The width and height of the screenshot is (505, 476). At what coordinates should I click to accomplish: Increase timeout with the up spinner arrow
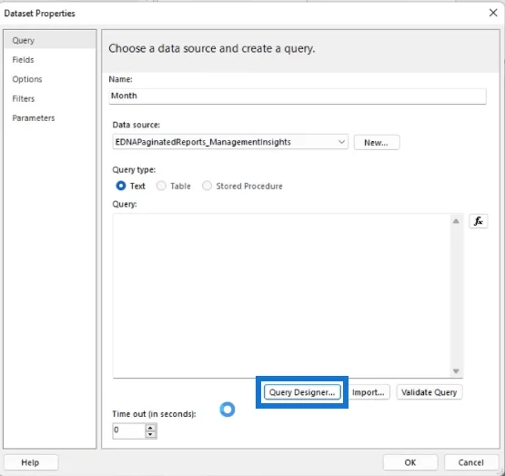coord(150,428)
